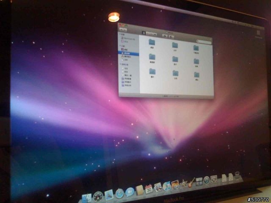Open the Action gear menu in Finder toolbar
Image resolution: width=271 pixels, height=203 pixels.
171,37
